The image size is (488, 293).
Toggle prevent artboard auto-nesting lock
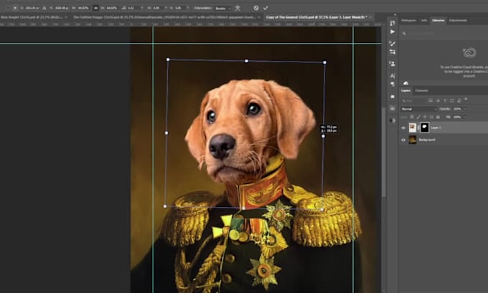point(431,117)
